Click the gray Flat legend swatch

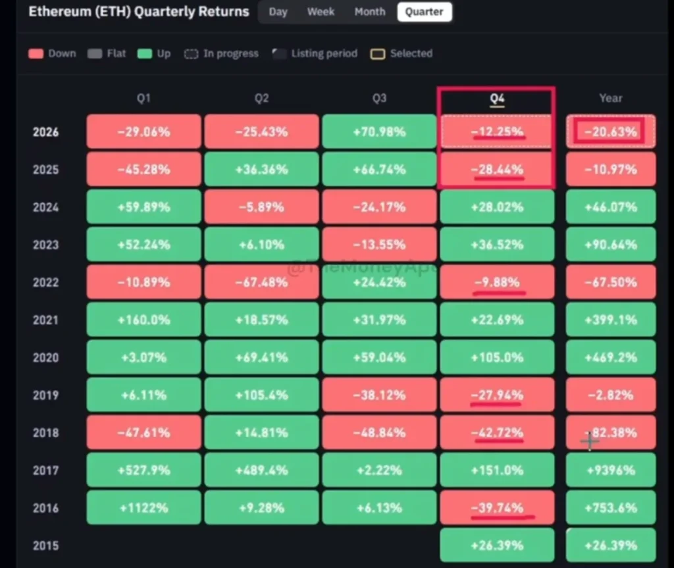(95, 54)
